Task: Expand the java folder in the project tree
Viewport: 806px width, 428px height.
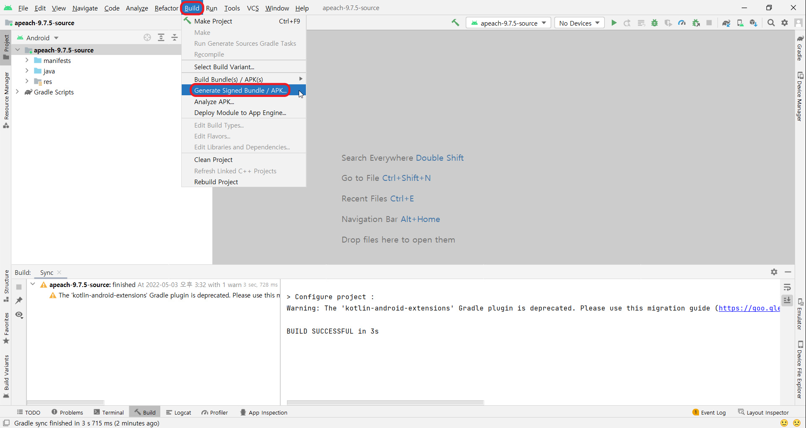Action: [26, 71]
